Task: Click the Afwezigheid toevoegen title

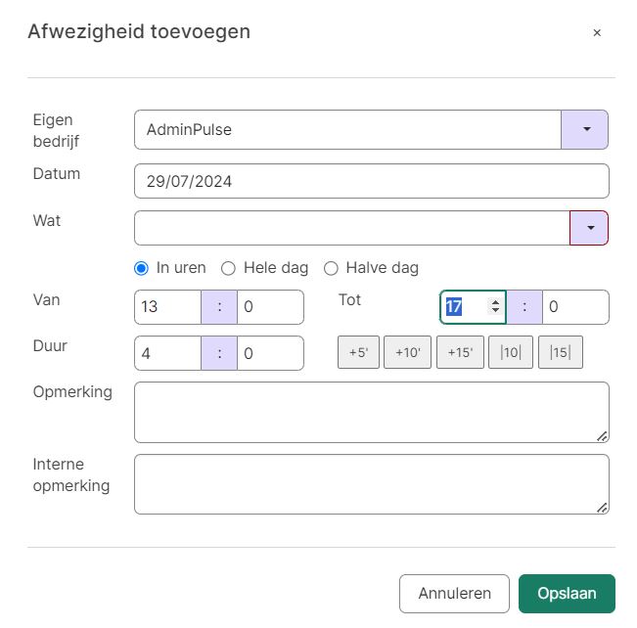Action: 139,31
